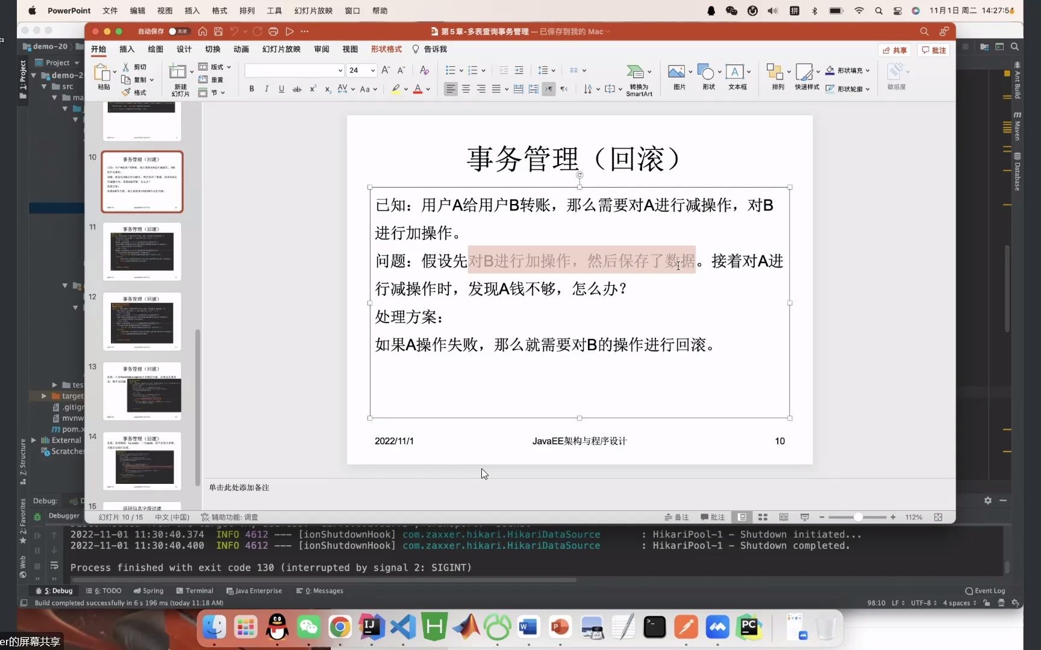This screenshot has height=650, width=1041.
Task: Cut the selection with scissors icon
Action: 126,67
